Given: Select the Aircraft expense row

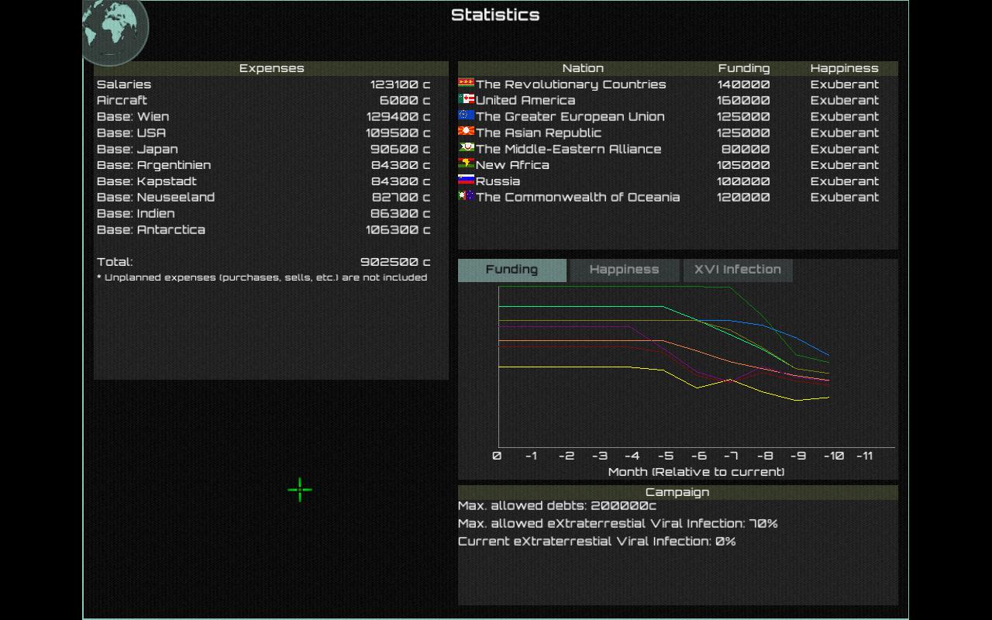Looking at the screenshot, I should [263, 100].
